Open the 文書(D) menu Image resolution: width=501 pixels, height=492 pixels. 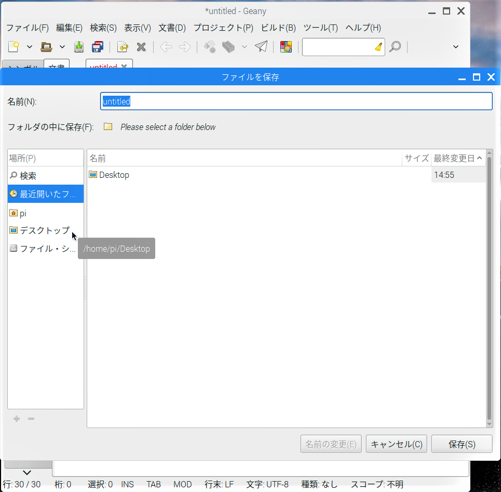(x=172, y=28)
